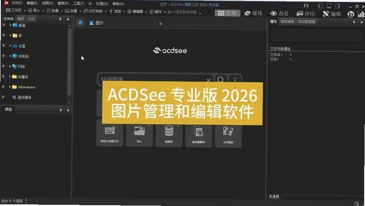Select the 编目 (Catalog) pane tab
Screen dimensions: 365x206
click(x=21, y=19)
